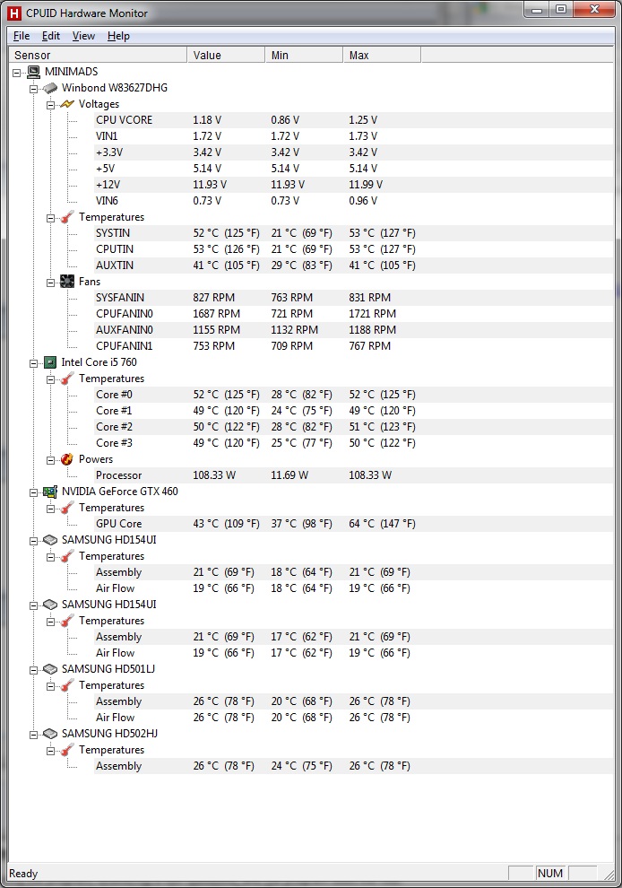Click the MINIMADS computer icon

coord(34,72)
